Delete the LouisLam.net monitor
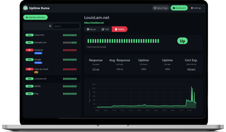Image resolution: width=226 pixels, height=132 pixels. (119, 29)
